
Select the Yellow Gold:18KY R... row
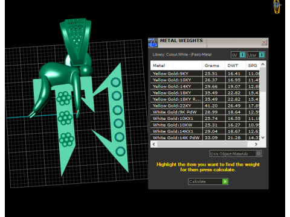click(x=205, y=99)
